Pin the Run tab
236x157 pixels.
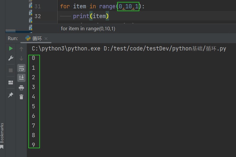pyautogui.click(x=11, y=95)
